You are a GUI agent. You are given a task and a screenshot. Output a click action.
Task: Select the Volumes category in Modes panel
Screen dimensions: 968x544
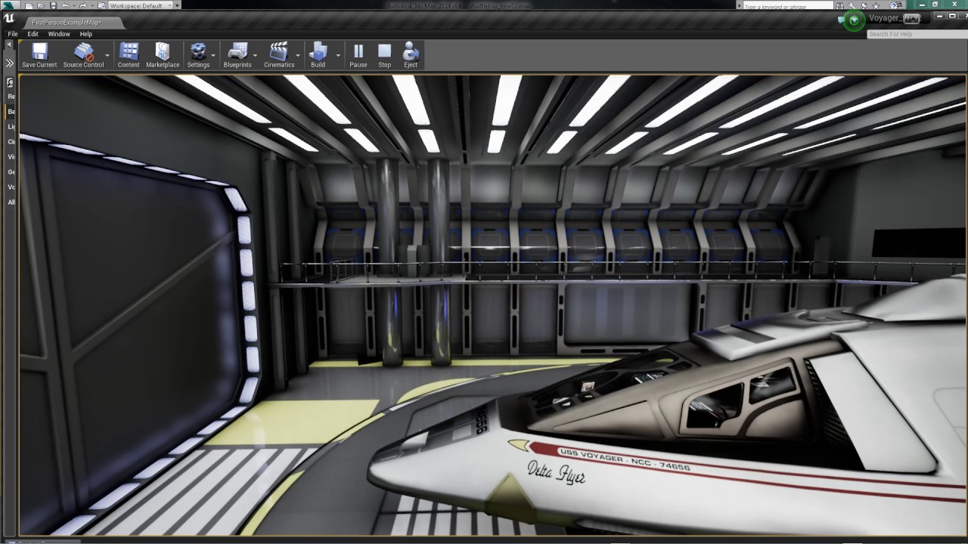(x=11, y=187)
